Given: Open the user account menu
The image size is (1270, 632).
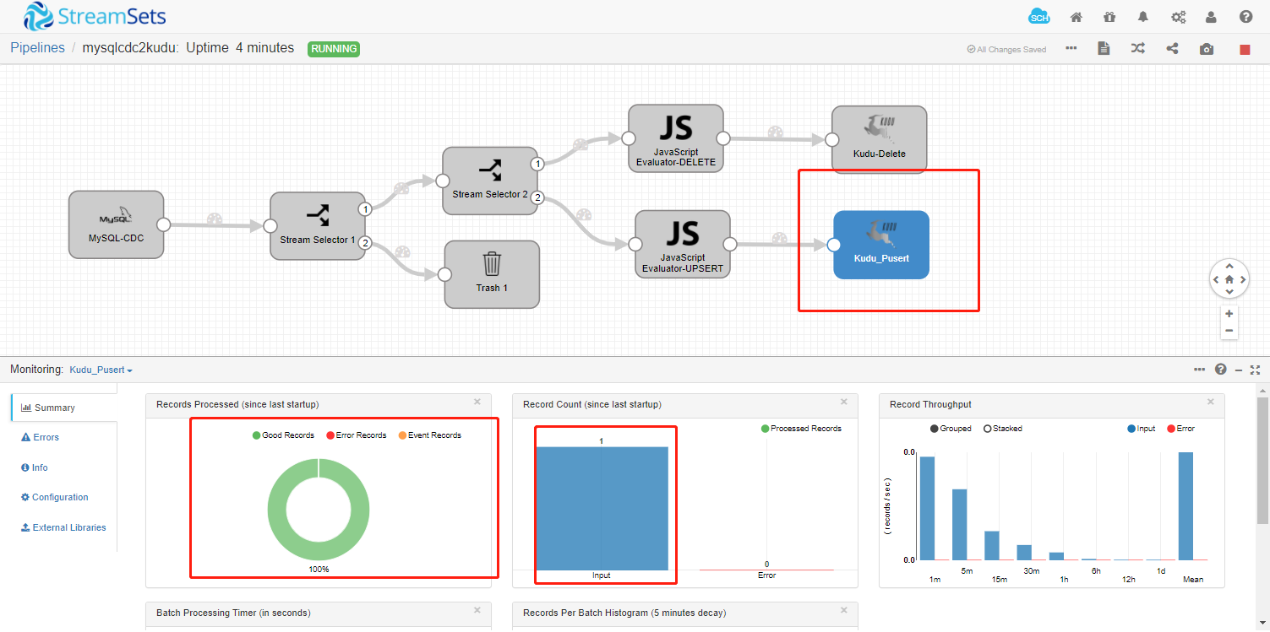Looking at the screenshot, I should pos(1212,17).
